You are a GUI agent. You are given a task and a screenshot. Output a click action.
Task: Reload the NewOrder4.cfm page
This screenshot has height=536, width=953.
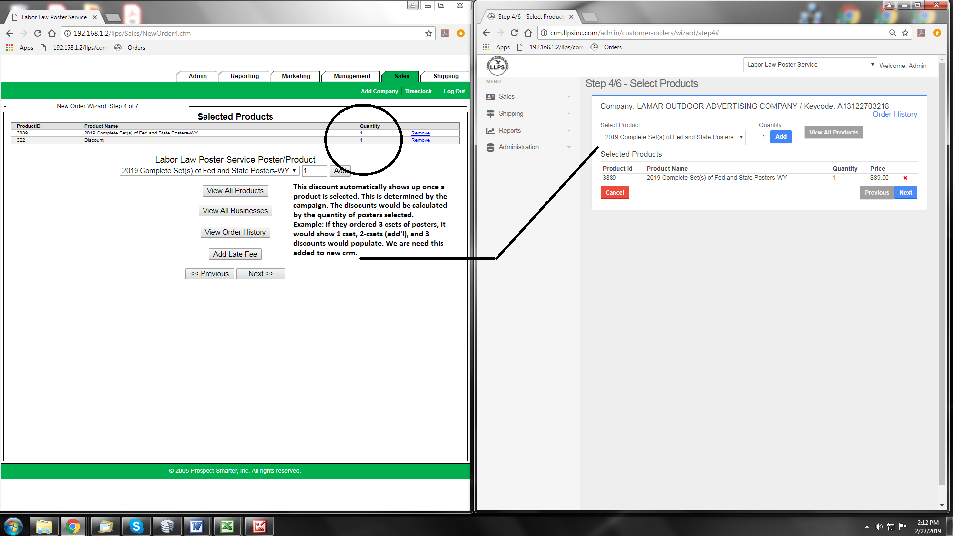[38, 33]
